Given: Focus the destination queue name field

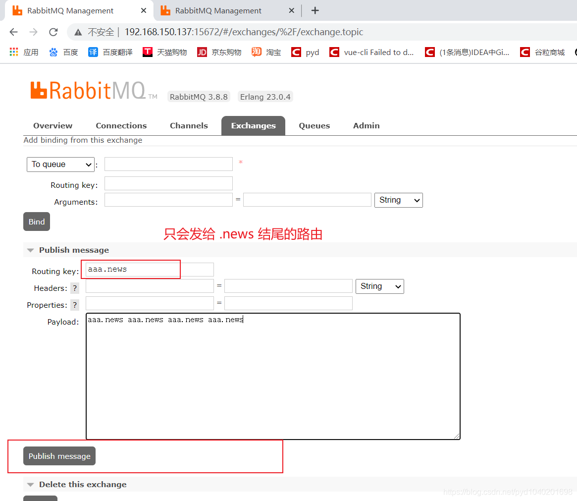Looking at the screenshot, I should click(x=168, y=164).
